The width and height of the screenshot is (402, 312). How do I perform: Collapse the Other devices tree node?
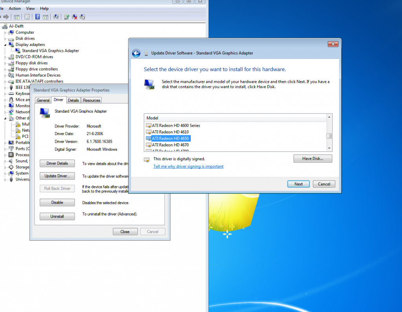point(5,119)
